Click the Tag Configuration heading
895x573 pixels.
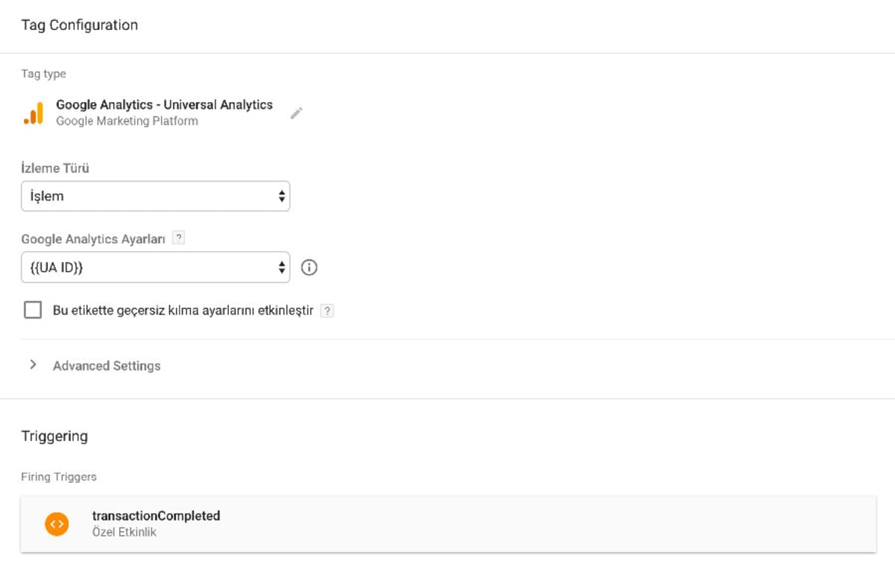(79, 25)
